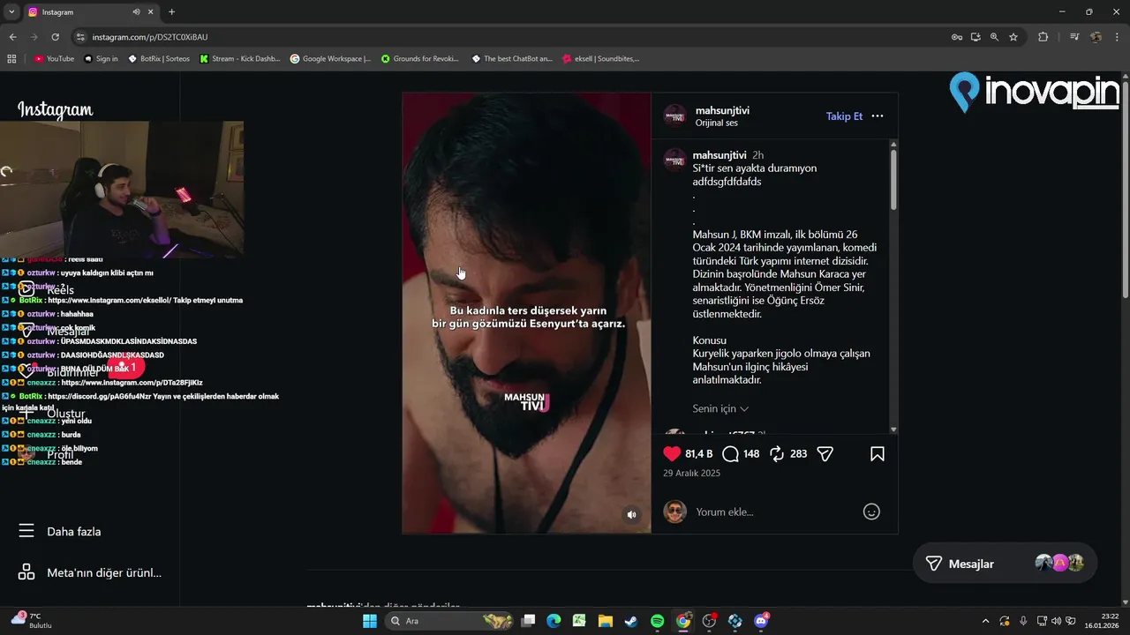Open Chrome extensions puzzle icon
Viewport: 1130px width, 635px height.
coord(1043,37)
